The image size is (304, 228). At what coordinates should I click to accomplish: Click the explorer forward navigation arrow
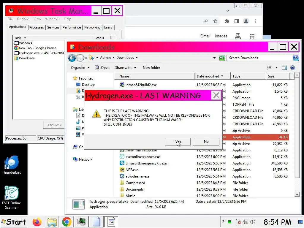click(x=80, y=58)
